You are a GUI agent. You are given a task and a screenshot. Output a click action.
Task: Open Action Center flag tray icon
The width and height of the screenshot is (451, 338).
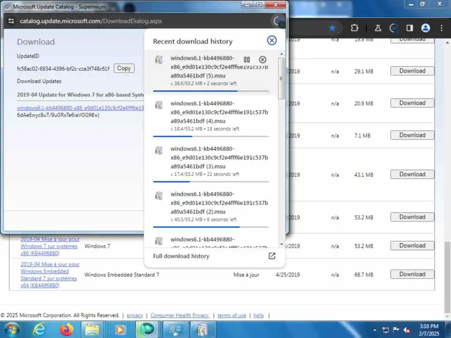pos(396,330)
